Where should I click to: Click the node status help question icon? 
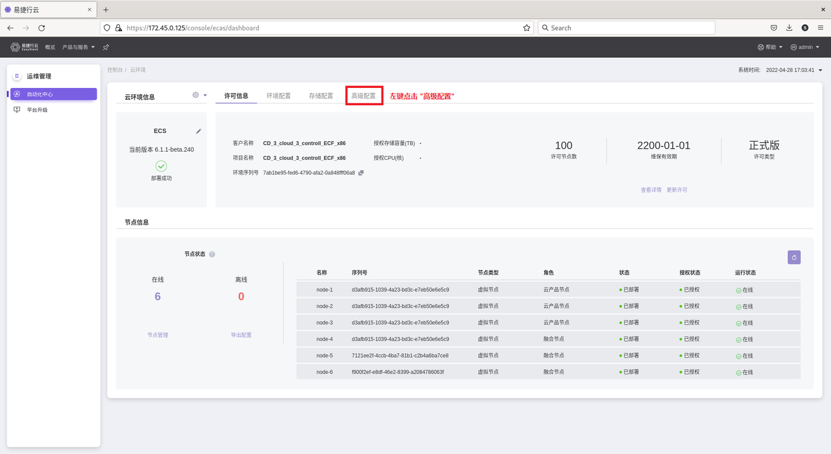tap(212, 254)
